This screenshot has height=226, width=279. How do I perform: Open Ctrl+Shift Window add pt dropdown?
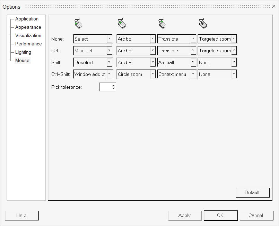coord(93,74)
